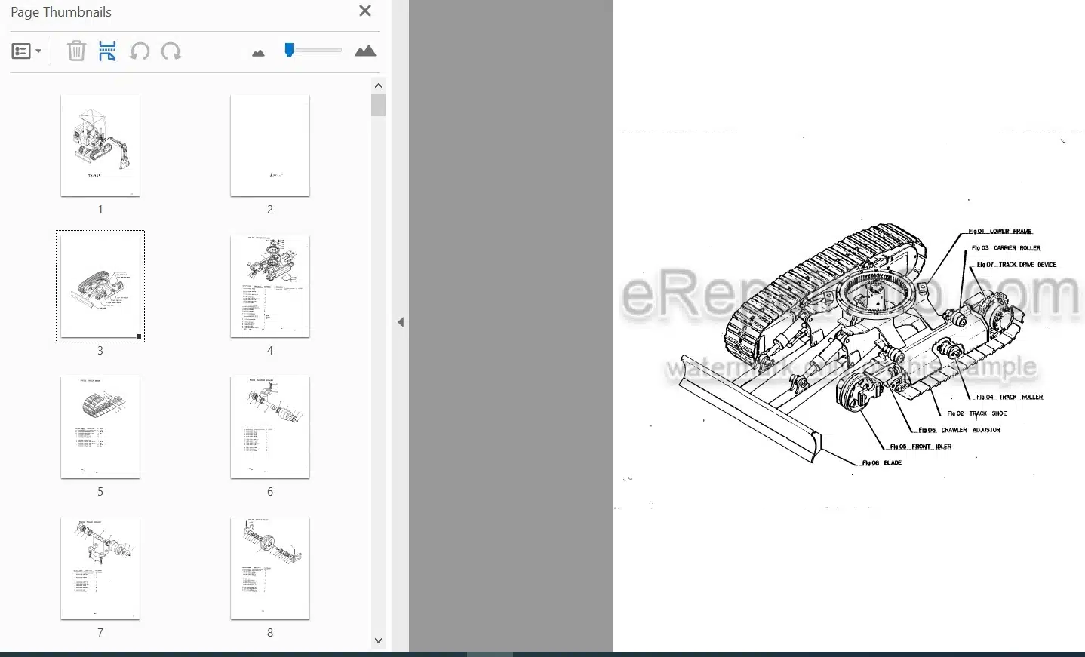Click the thumbnail panel scroll up arrow

coord(379,85)
